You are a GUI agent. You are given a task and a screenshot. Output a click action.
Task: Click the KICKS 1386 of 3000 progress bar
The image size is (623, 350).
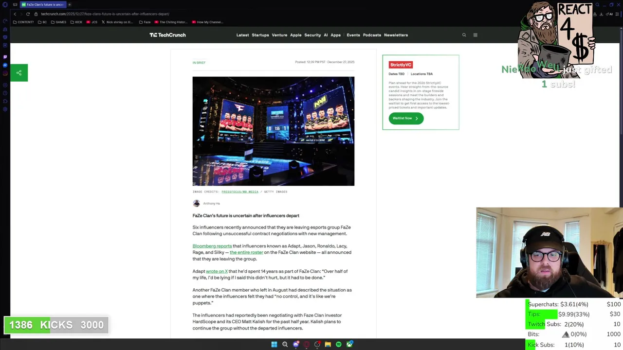pos(56,325)
